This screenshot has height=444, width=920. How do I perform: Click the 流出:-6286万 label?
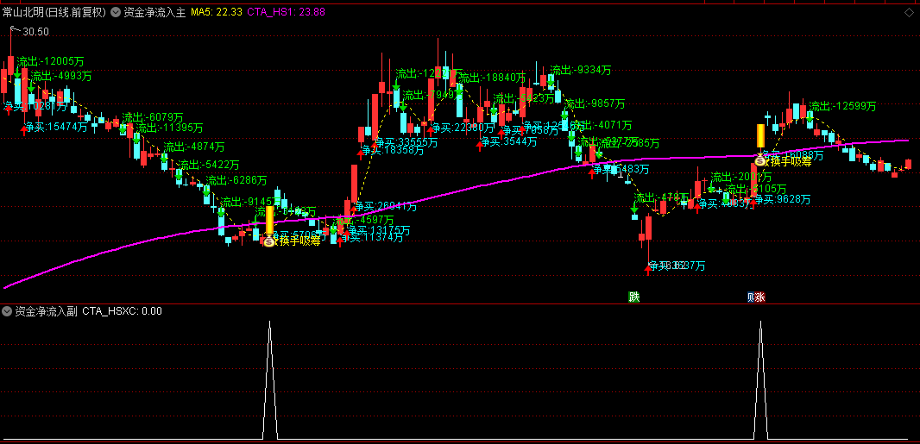click(236, 180)
